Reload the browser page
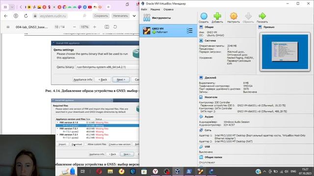This screenshot has height=176, width=314. (x=26, y=16)
